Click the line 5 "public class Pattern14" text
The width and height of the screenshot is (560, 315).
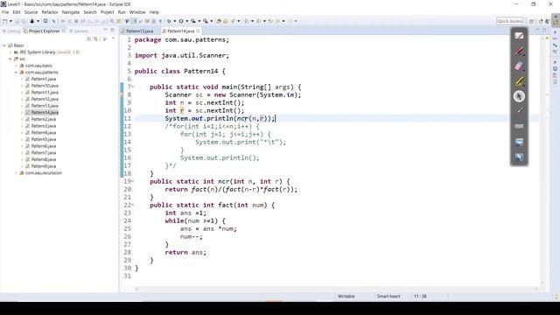176,71
